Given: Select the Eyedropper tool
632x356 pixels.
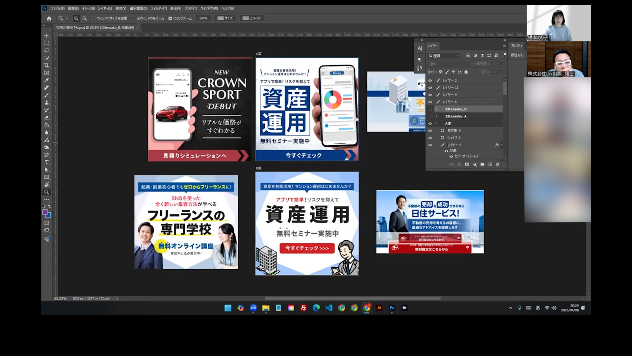Looking at the screenshot, I should [x=46, y=80].
